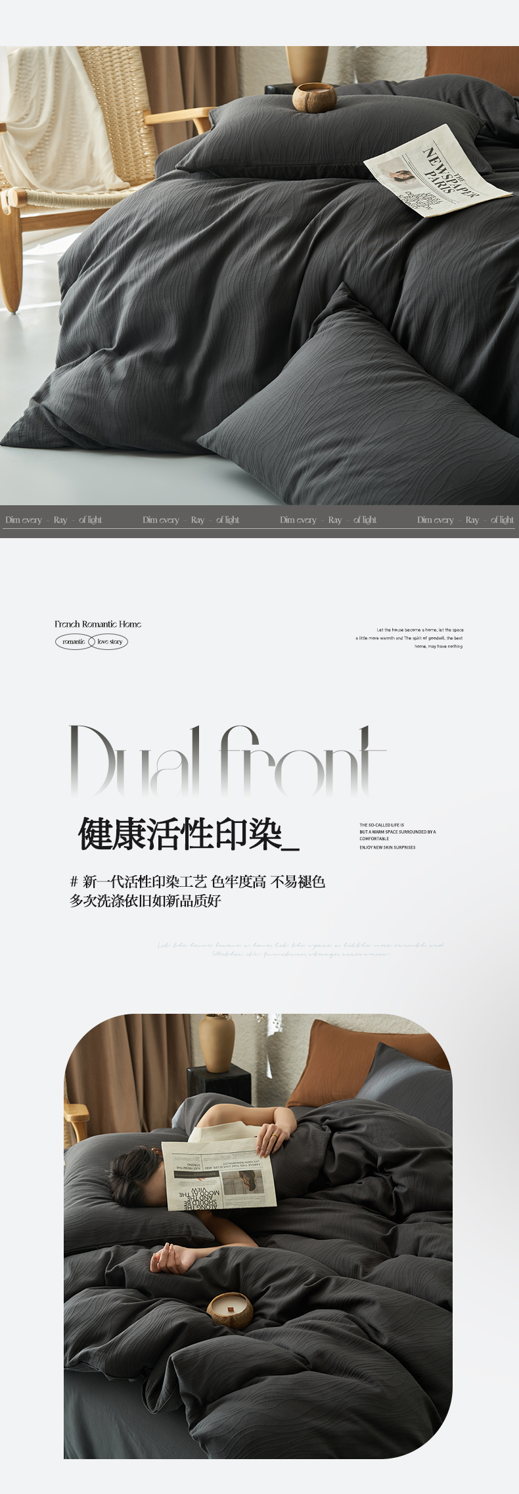Screen dimensions: 519x1494
Task: Select the "love story" oval badge
Action: 110,641
